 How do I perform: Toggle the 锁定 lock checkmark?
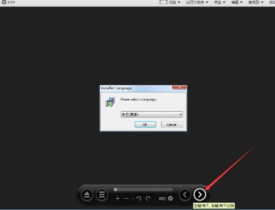click(170, 198)
